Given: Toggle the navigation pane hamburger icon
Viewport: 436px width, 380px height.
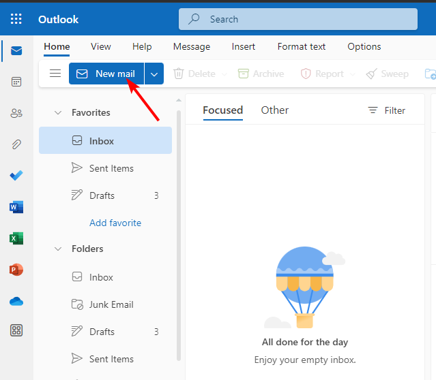Looking at the screenshot, I should coord(55,74).
